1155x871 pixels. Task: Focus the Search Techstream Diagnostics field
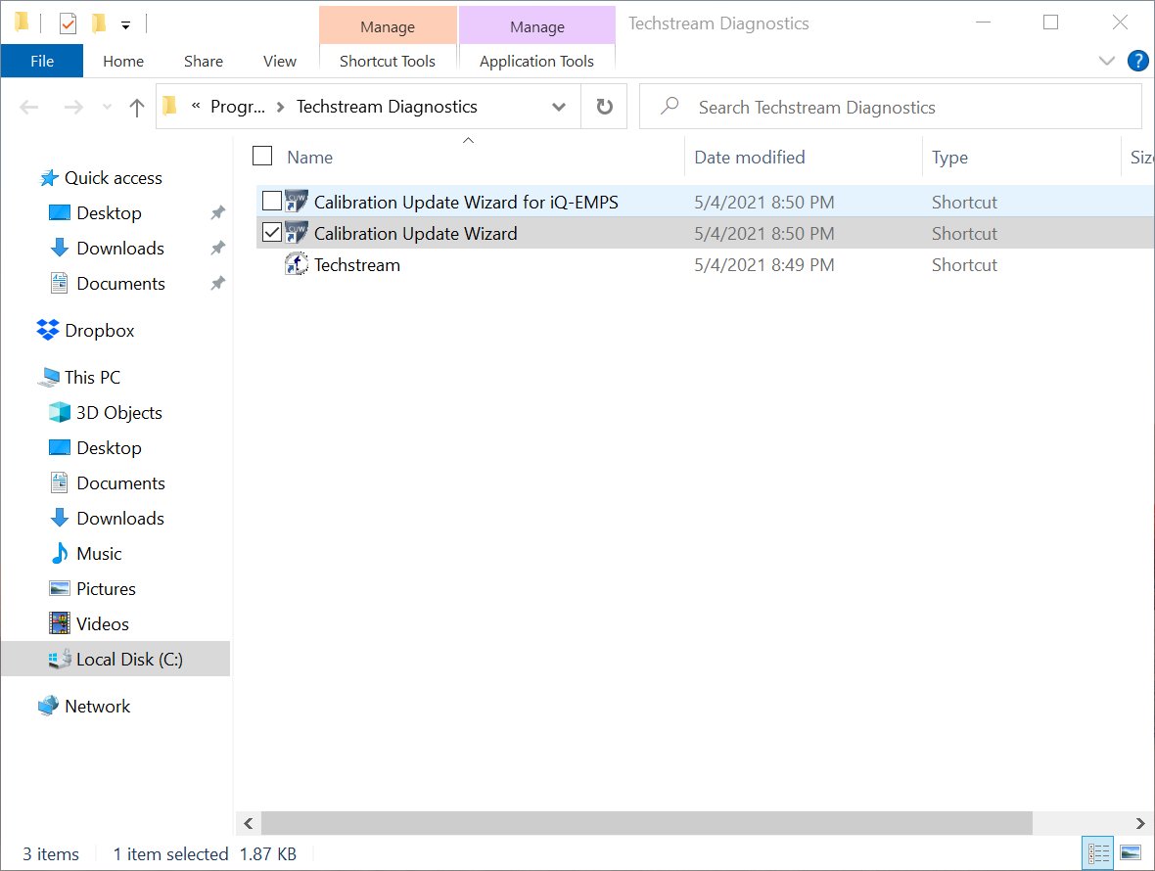(890, 107)
